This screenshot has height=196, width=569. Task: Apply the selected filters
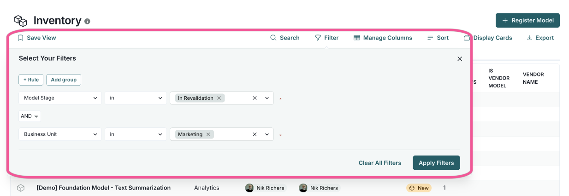(x=436, y=163)
